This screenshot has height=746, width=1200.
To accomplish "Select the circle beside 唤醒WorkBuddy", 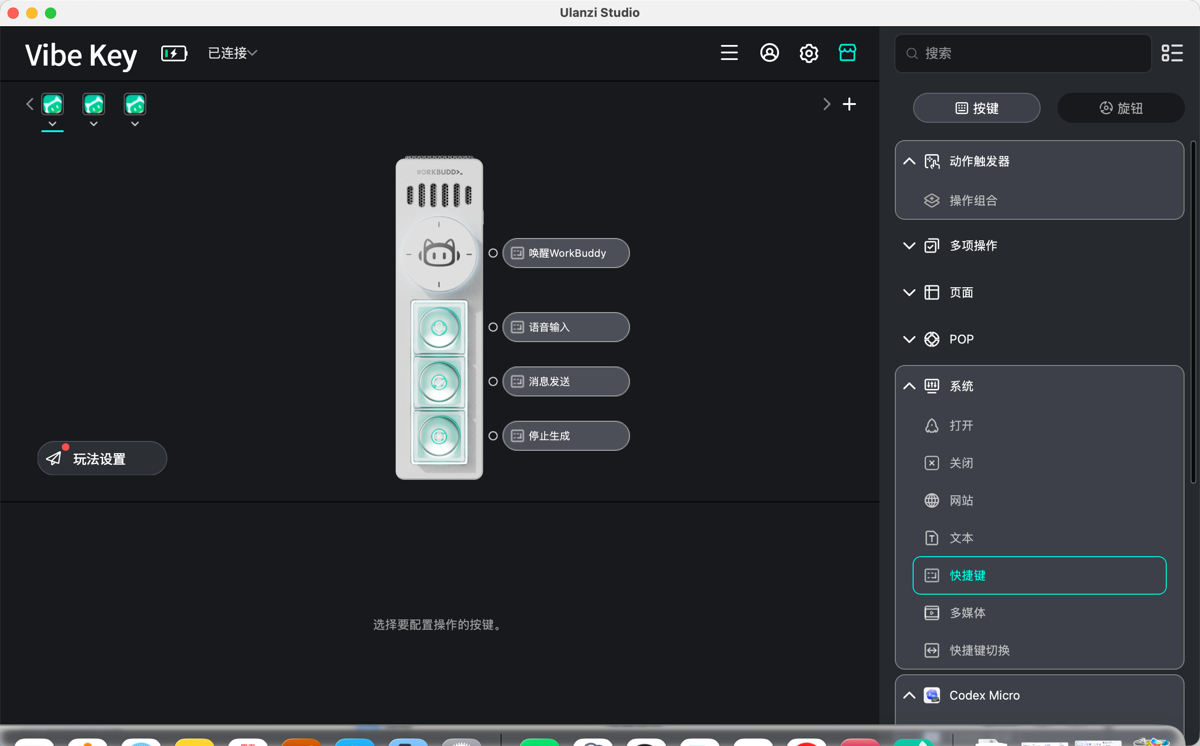I will [493, 253].
